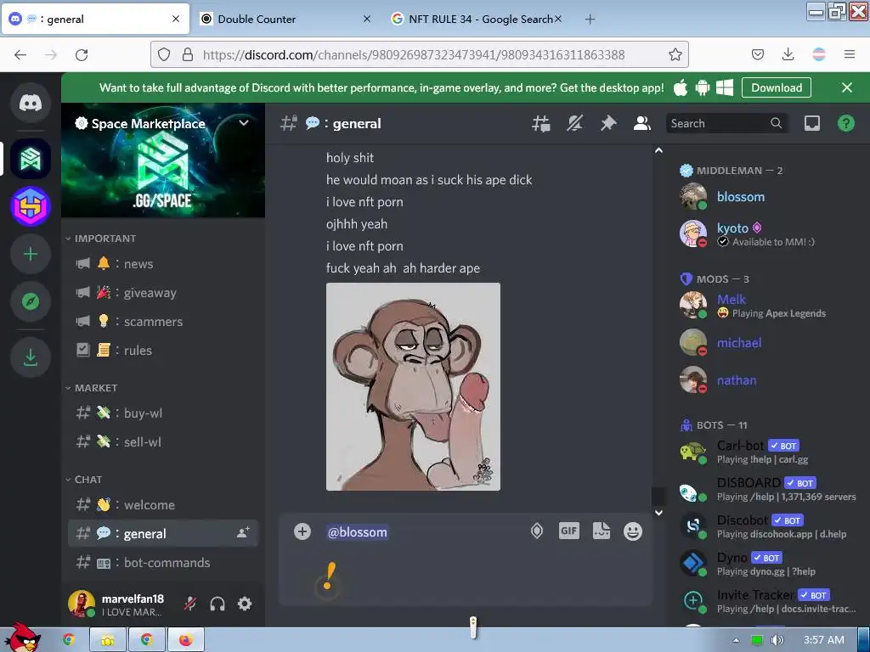The height and width of the screenshot is (652, 870).
Task: Open Carl-bot's profile in member list
Action: coord(768,452)
